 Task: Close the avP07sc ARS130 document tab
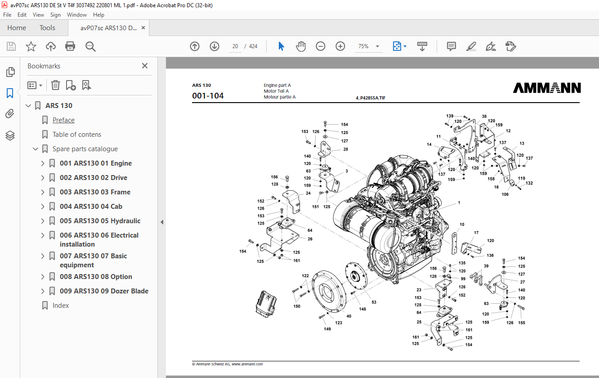(x=143, y=28)
